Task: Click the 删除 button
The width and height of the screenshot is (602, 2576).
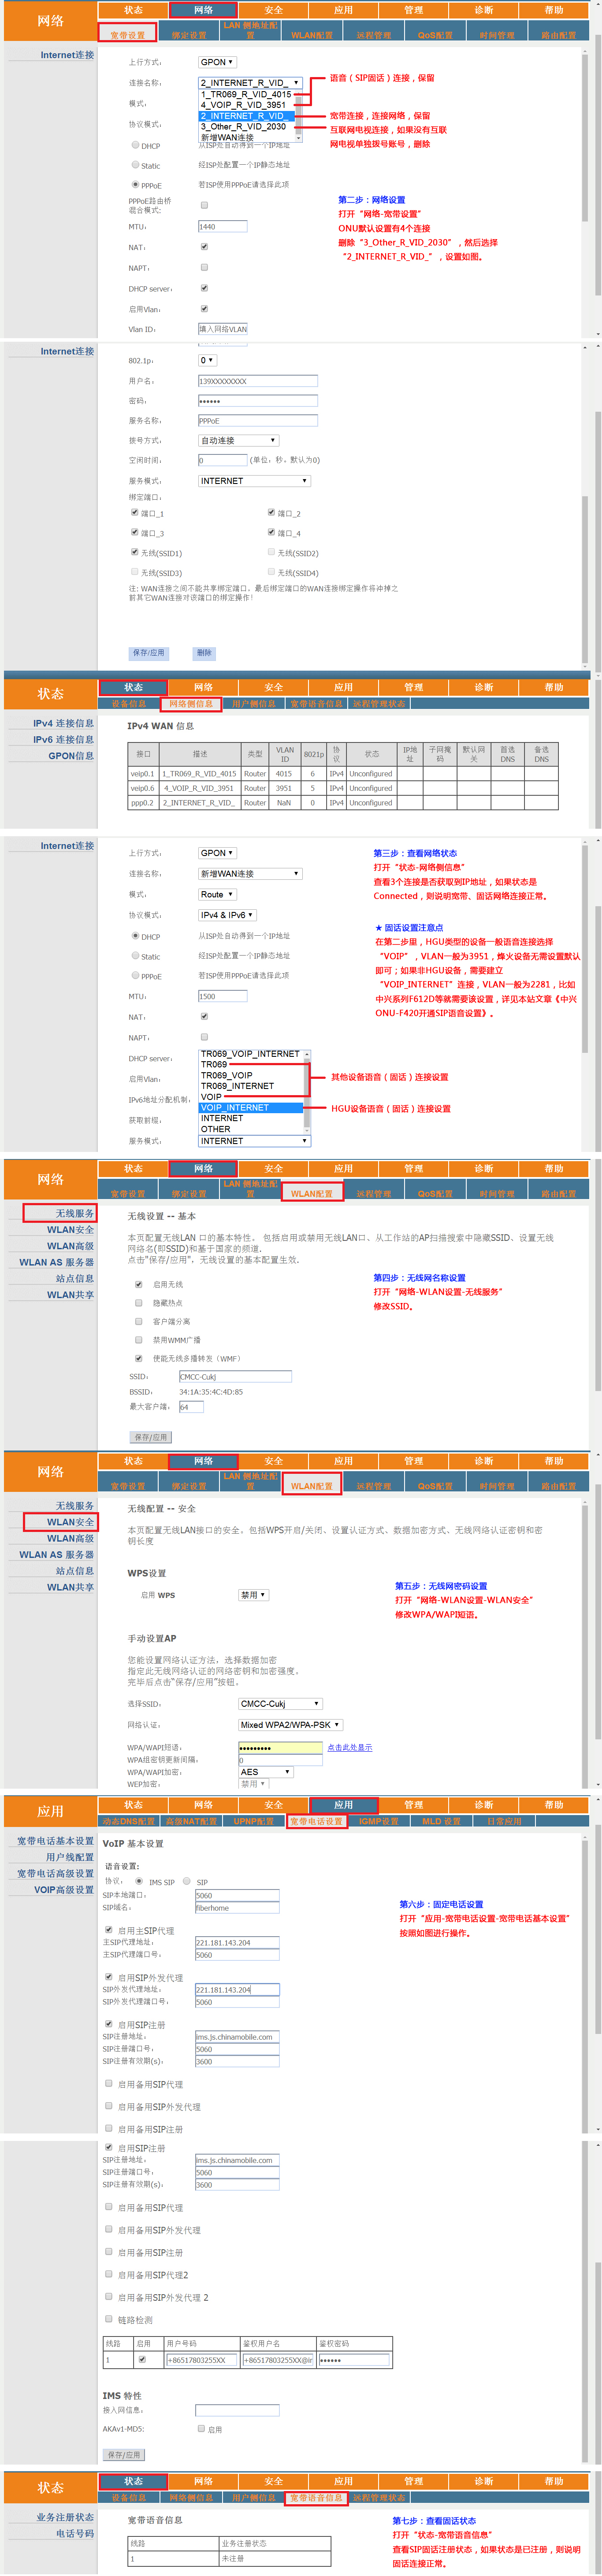Action: point(204,653)
